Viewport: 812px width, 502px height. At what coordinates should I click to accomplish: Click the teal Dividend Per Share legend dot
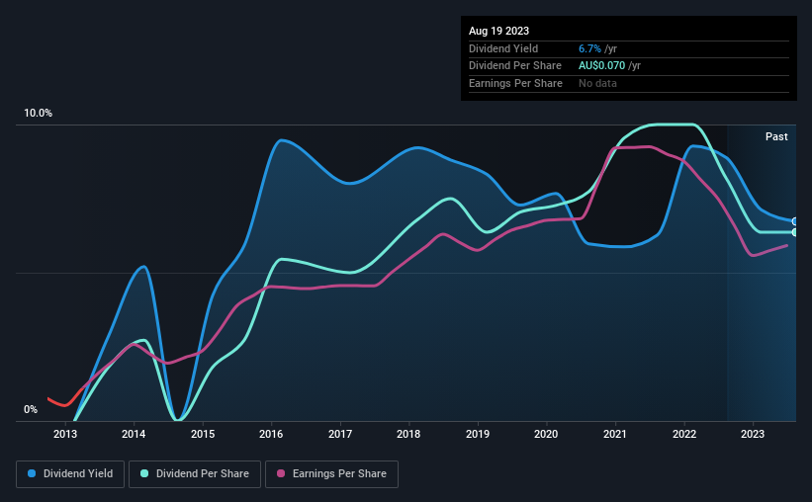coord(144,473)
